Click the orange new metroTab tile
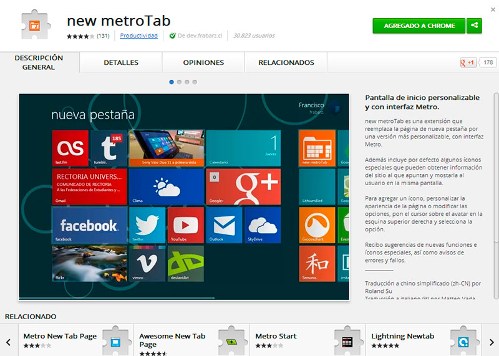 [317, 148]
